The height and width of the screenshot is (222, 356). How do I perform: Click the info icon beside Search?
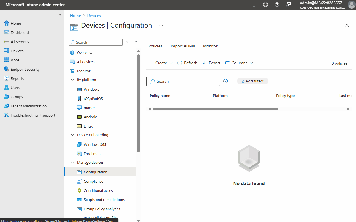click(x=226, y=81)
